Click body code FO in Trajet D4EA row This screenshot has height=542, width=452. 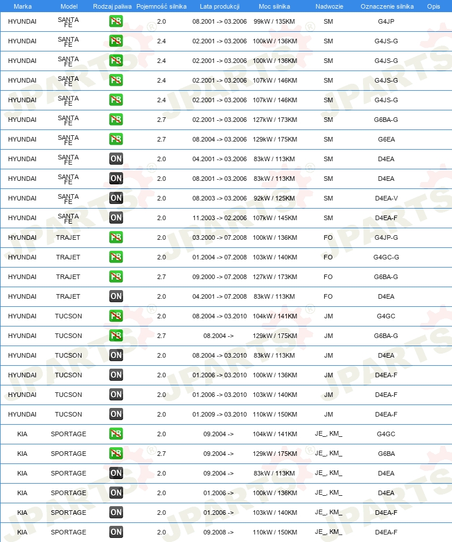[x=328, y=296]
